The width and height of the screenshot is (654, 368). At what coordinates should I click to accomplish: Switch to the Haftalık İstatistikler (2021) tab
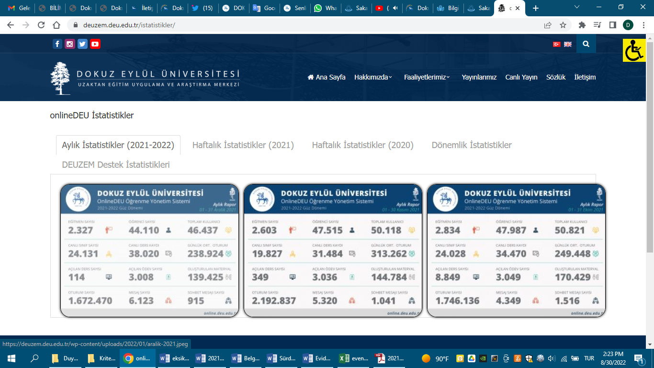click(x=243, y=145)
